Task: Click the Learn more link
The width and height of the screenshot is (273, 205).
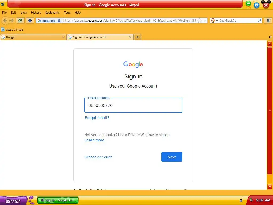Action: 94,140
